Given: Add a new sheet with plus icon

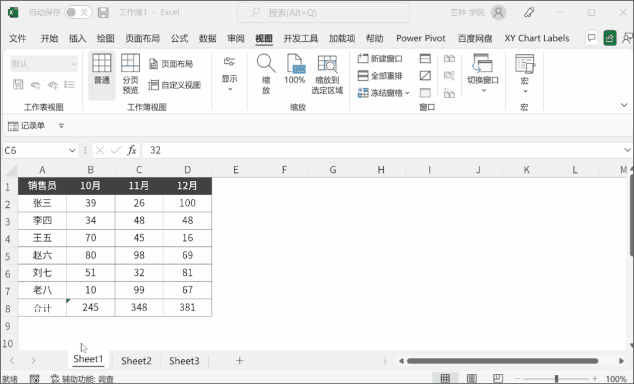Looking at the screenshot, I should [239, 360].
